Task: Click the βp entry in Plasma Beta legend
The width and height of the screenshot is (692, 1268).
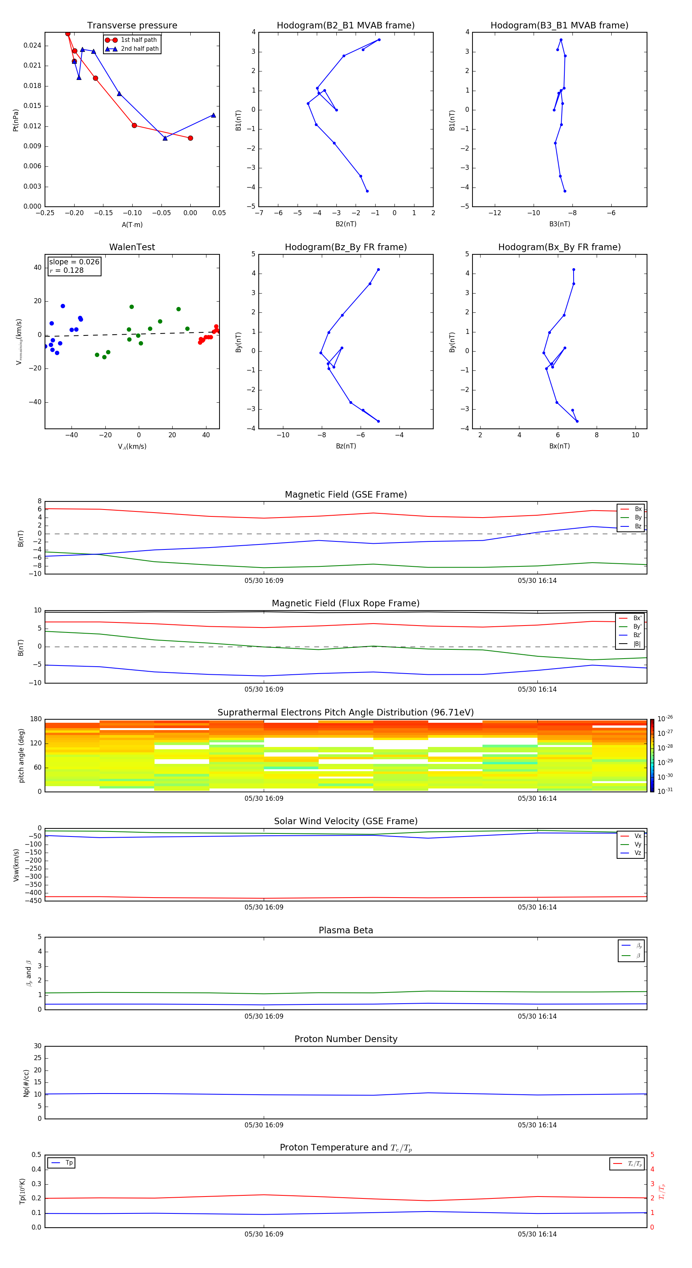Action: (631, 946)
